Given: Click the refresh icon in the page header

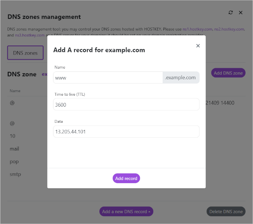Looking at the screenshot, I should coord(231,13).
